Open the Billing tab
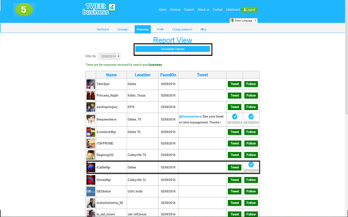 tap(204, 29)
